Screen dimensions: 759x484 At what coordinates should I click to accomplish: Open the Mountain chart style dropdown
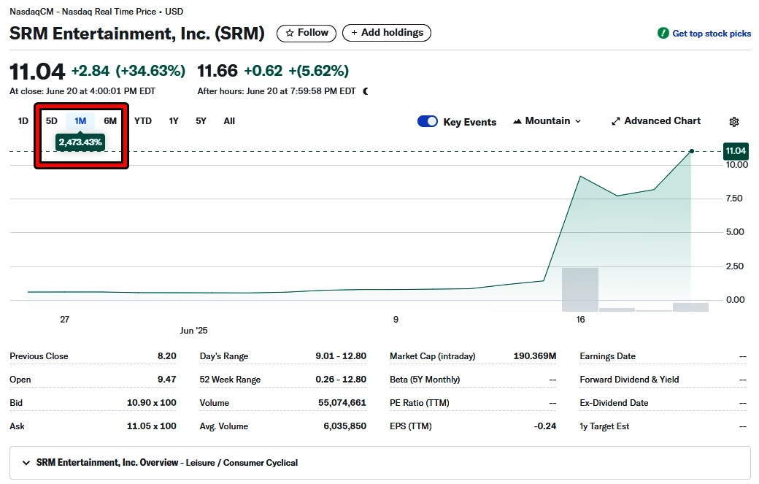pyautogui.click(x=547, y=121)
